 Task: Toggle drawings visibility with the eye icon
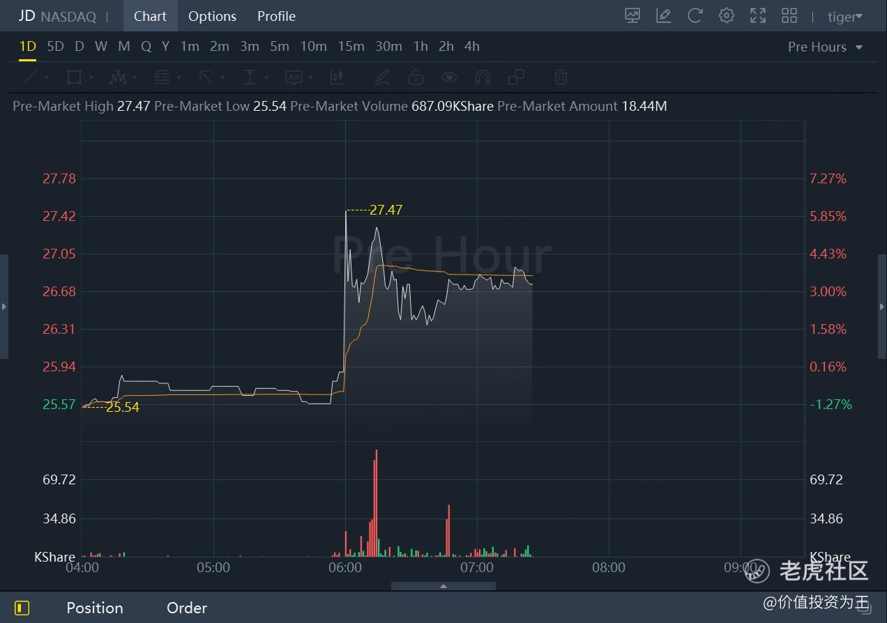pos(449,77)
